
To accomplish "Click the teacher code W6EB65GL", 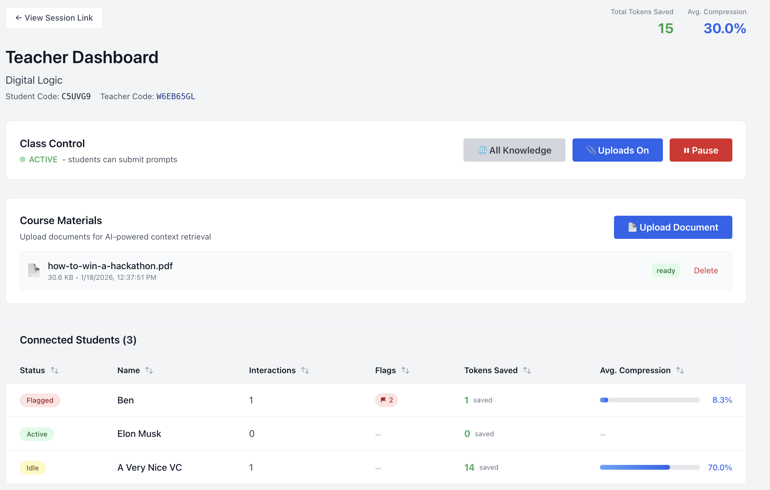I will tap(176, 96).
